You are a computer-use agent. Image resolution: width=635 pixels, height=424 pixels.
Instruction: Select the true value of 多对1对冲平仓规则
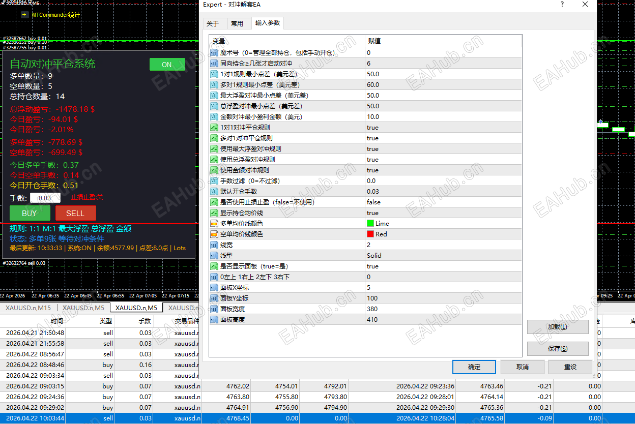(372, 138)
